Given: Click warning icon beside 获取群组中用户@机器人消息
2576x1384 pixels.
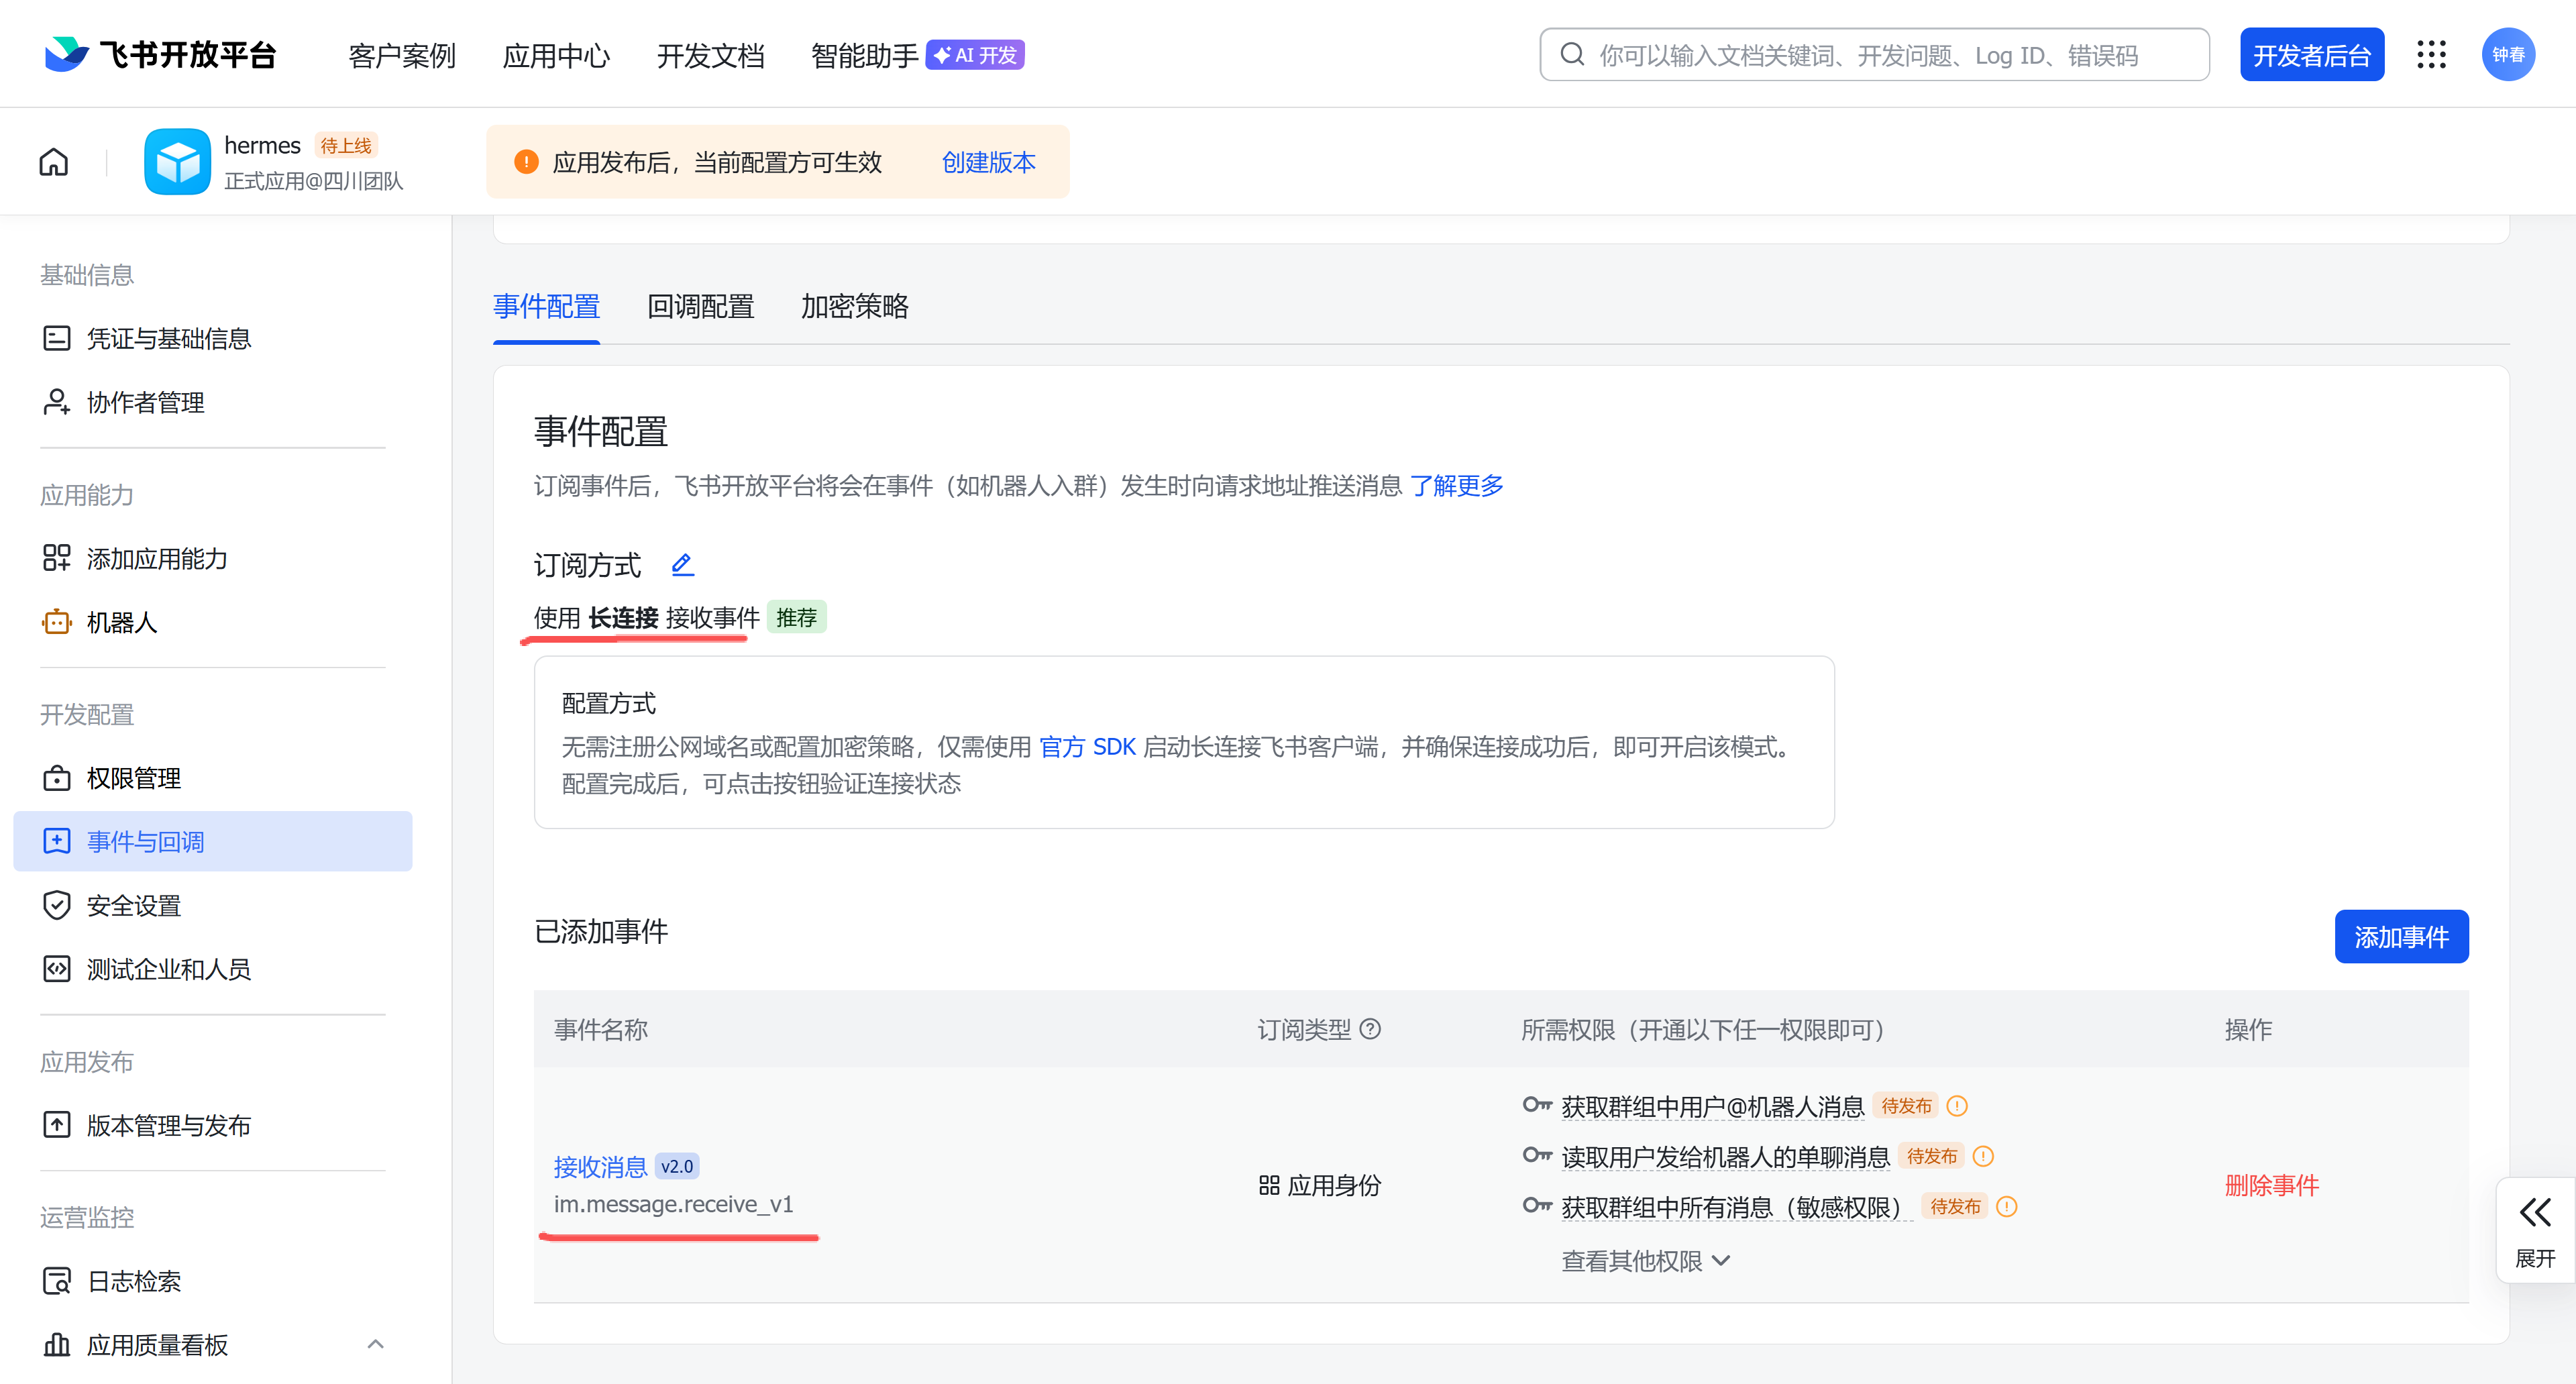Looking at the screenshot, I should click(x=1957, y=1106).
